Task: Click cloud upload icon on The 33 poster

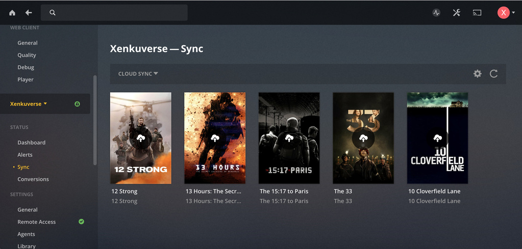Action: click(x=363, y=138)
